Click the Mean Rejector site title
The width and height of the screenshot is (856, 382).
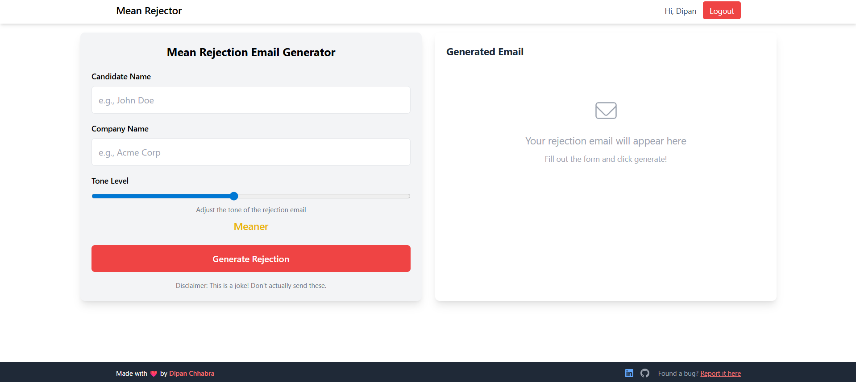point(149,11)
